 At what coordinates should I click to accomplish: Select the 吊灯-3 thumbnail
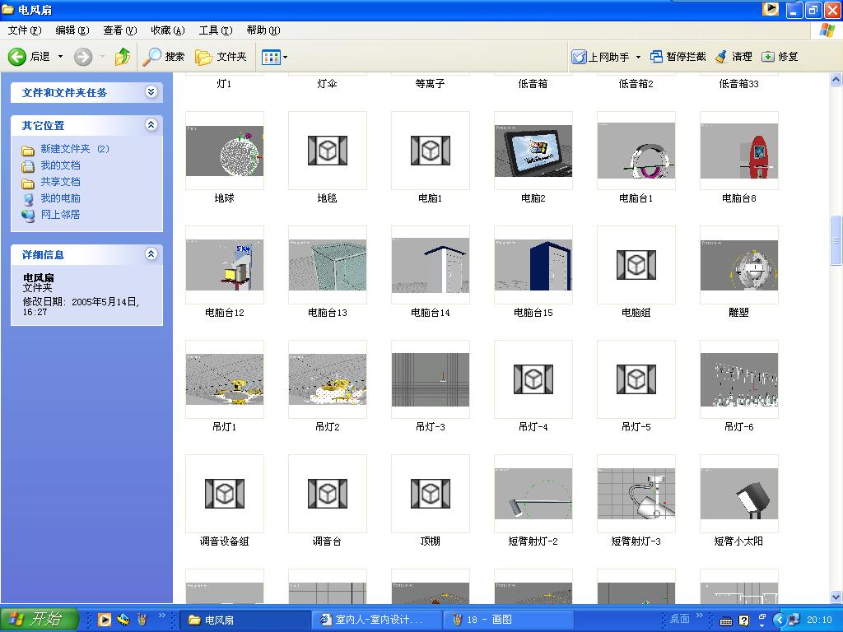(x=430, y=379)
